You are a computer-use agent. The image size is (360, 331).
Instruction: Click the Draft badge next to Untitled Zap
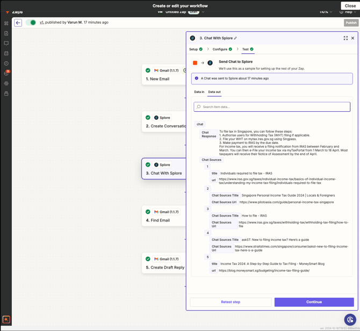[193, 12]
